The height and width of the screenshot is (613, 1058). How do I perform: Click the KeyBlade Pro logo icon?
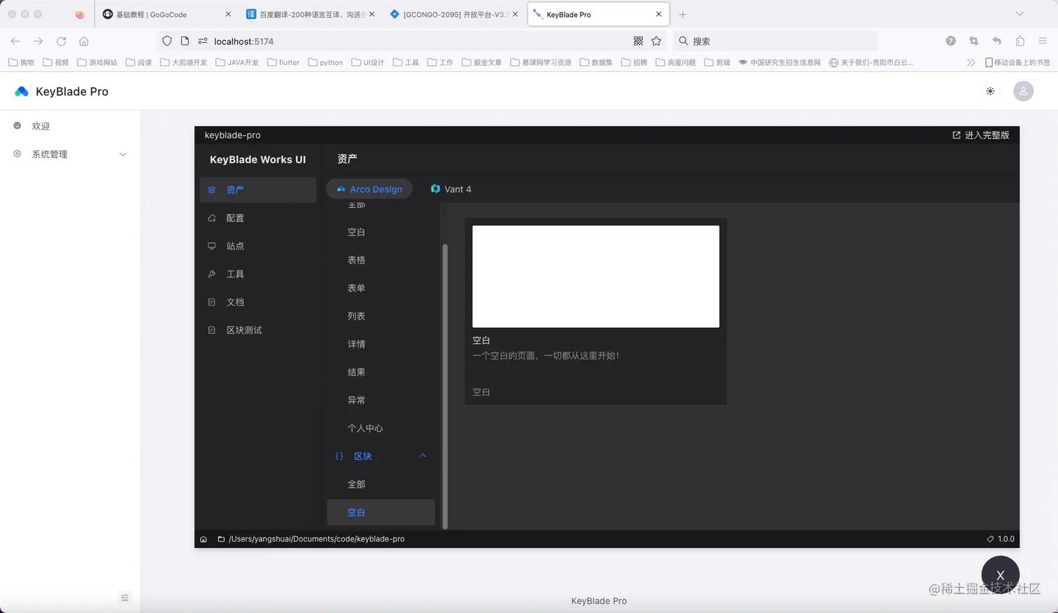coord(22,92)
